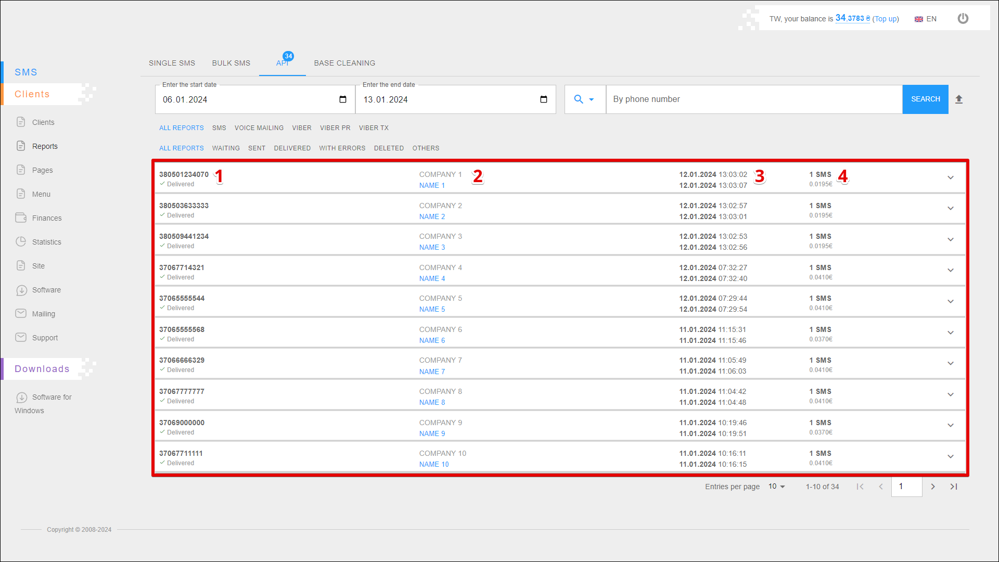
Task: Click the Finances wallet icon in sidebar
Action: [21, 218]
